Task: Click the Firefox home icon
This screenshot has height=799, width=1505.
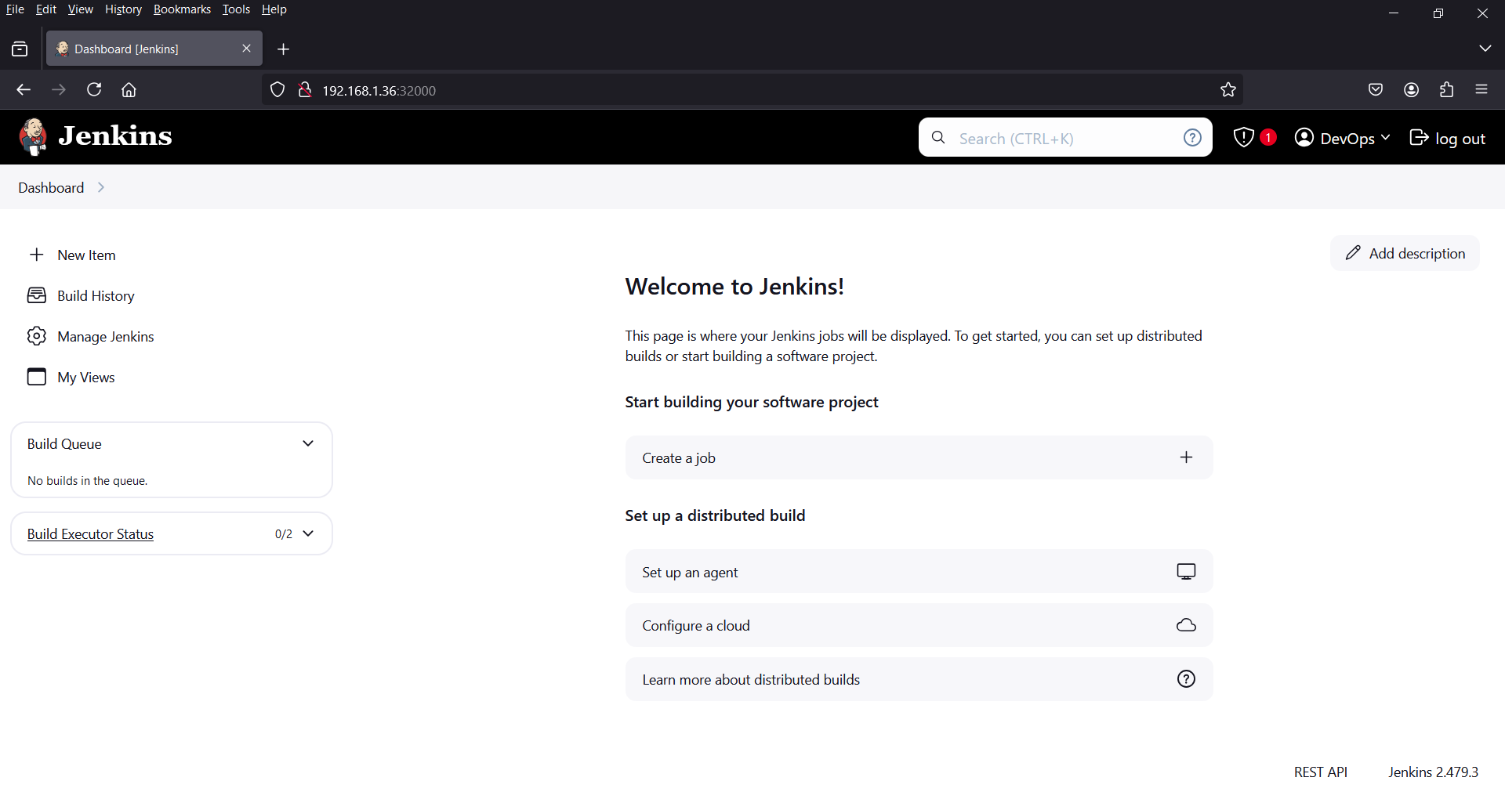Action: tap(129, 90)
